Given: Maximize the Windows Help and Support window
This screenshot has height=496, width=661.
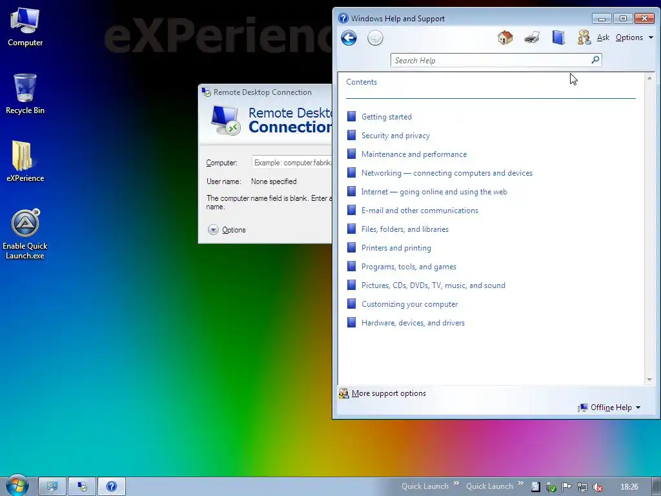Looking at the screenshot, I should [623, 19].
